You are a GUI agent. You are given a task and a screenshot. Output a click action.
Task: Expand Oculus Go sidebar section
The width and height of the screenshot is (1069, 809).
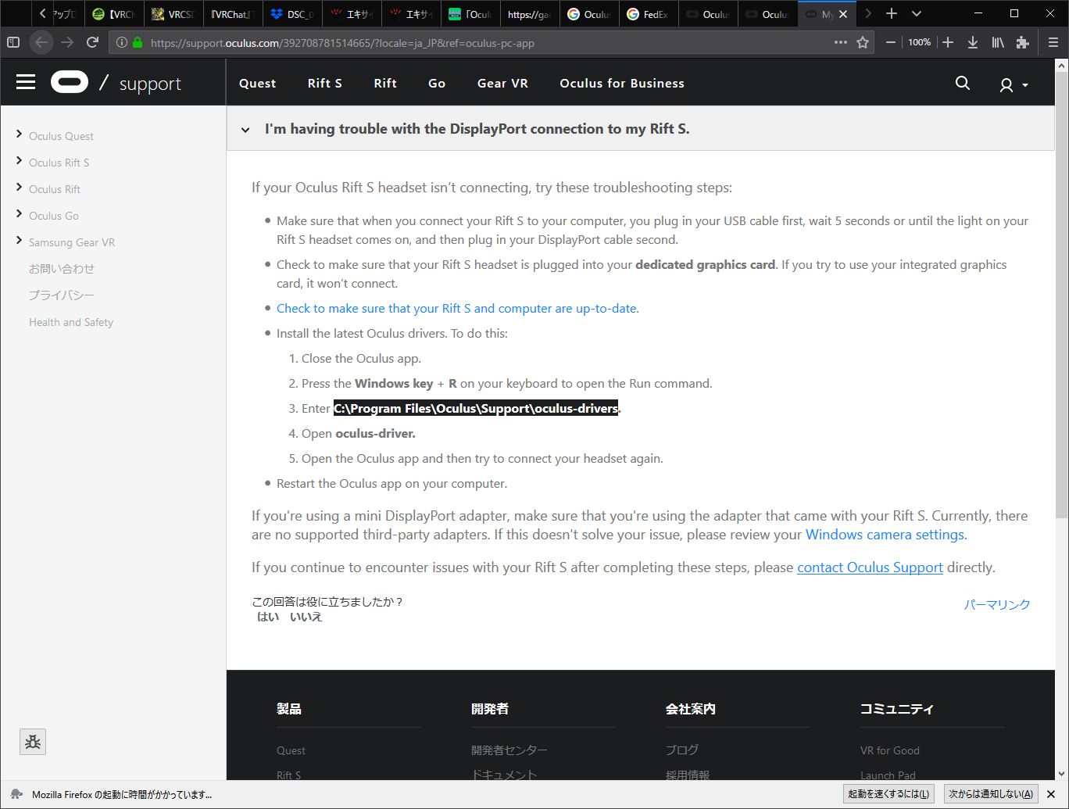click(x=19, y=214)
